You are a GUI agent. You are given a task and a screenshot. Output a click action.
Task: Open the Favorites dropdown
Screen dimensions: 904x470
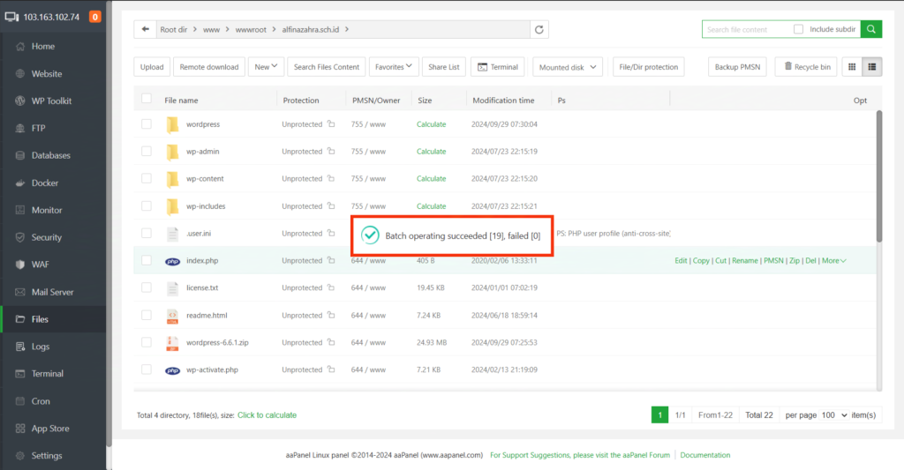coord(395,66)
